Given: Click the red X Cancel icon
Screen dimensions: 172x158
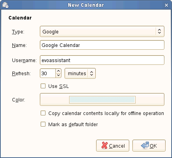Looking at the screenshot, I should point(105,145).
